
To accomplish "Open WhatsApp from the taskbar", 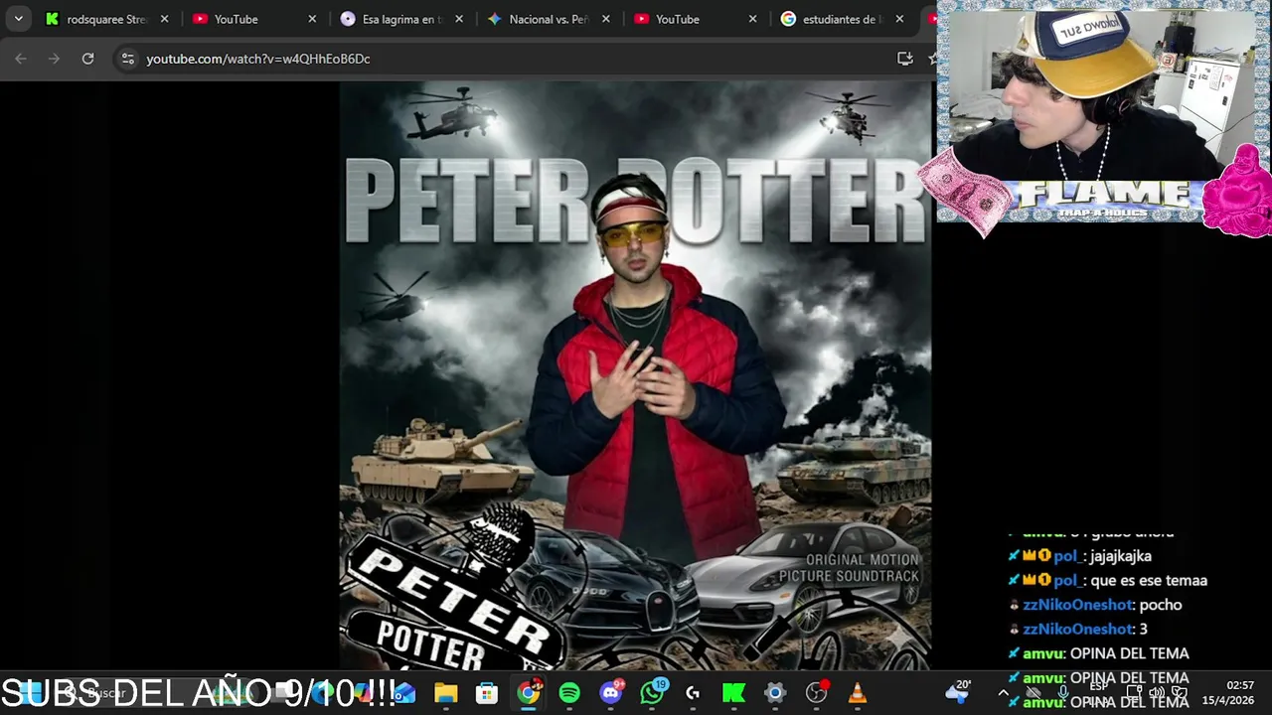I will (x=652, y=693).
